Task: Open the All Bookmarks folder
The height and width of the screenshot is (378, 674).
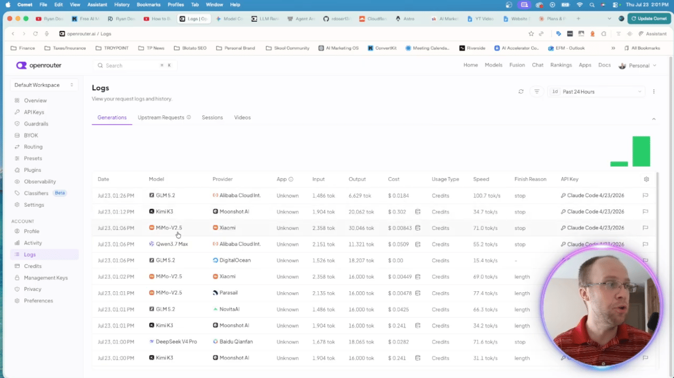Action: [x=642, y=48]
